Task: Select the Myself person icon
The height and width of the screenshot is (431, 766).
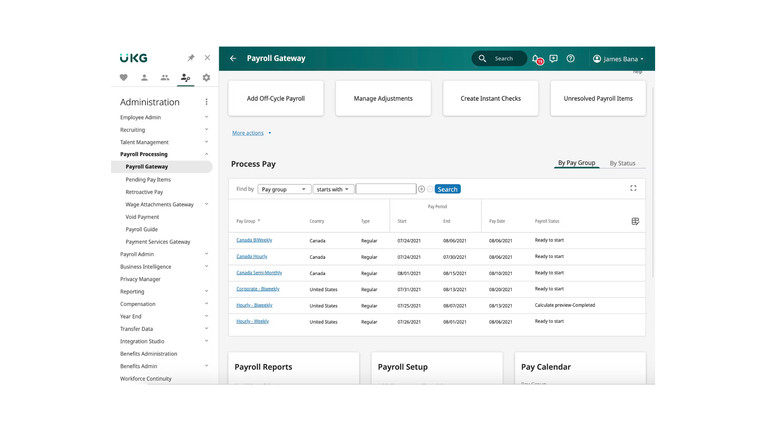Action: tap(144, 77)
